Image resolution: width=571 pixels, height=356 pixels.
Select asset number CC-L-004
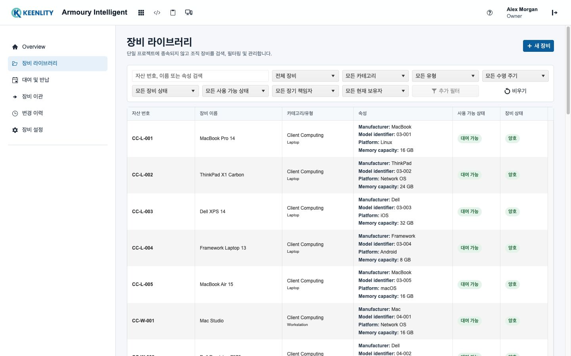point(142,248)
